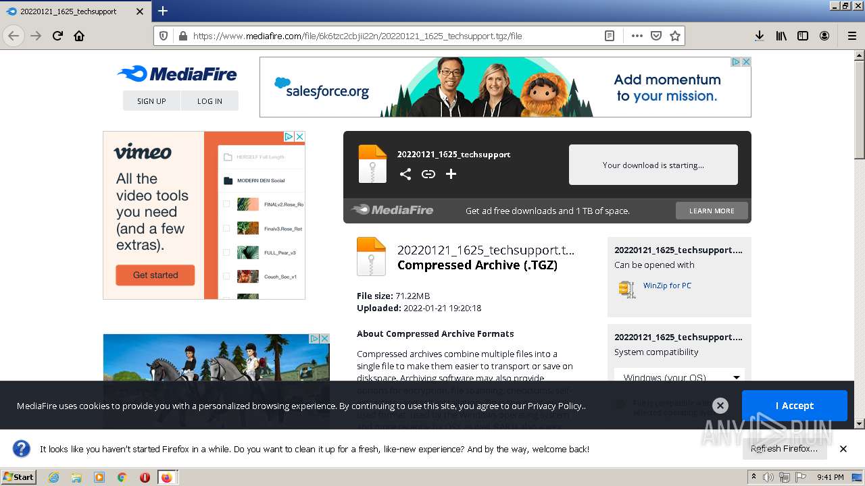
Task: Open the Firefox hamburger menu
Action: tap(851, 36)
